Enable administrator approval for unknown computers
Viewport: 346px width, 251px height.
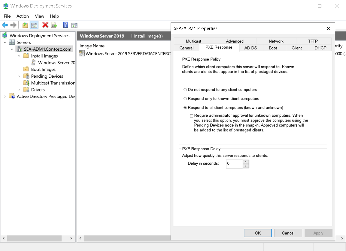click(x=191, y=115)
